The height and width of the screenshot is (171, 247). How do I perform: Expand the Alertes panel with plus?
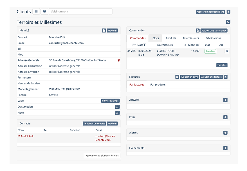point(225,133)
